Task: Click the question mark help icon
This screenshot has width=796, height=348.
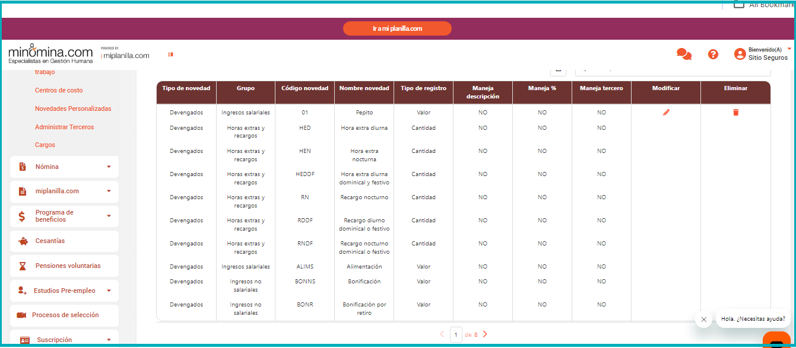Action: 713,55
